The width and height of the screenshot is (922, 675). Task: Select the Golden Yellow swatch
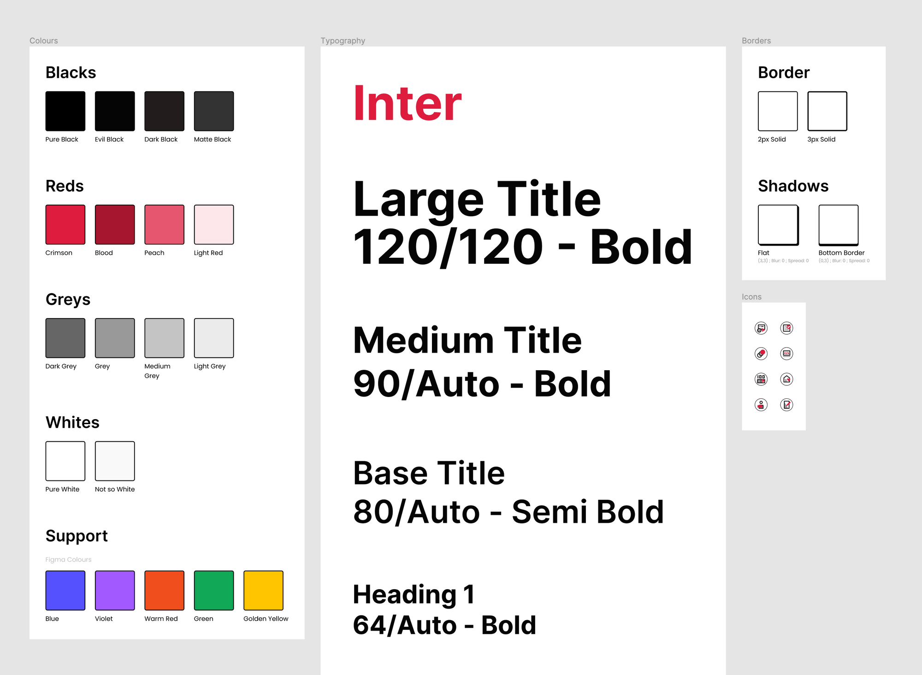click(263, 591)
